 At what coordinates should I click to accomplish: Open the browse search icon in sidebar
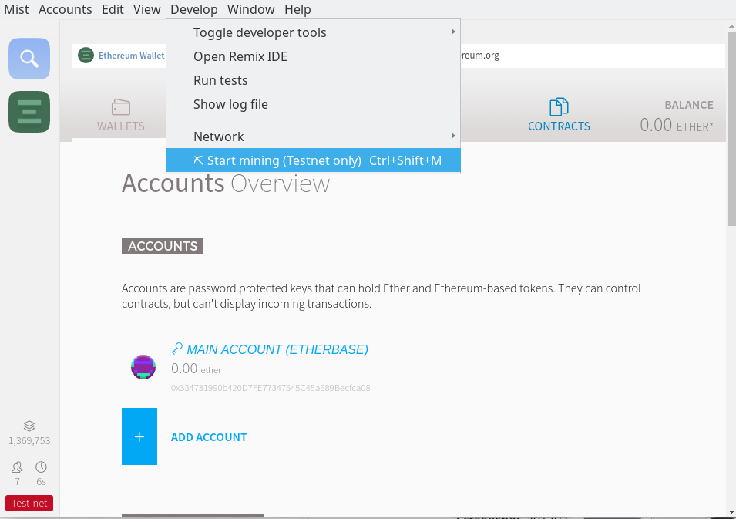point(29,59)
